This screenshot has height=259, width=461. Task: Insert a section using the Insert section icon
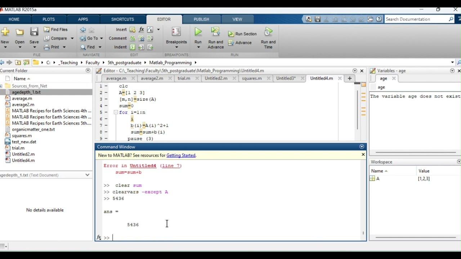click(132, 29)
